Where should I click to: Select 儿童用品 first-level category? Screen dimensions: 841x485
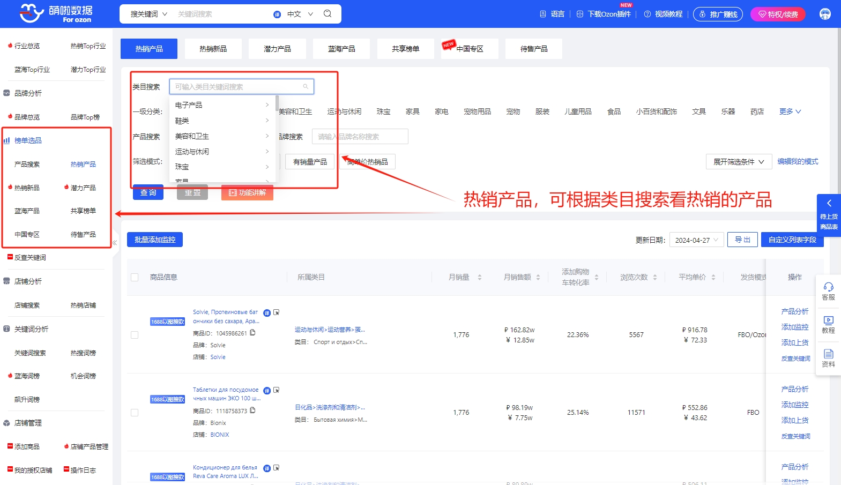point(578,111)
